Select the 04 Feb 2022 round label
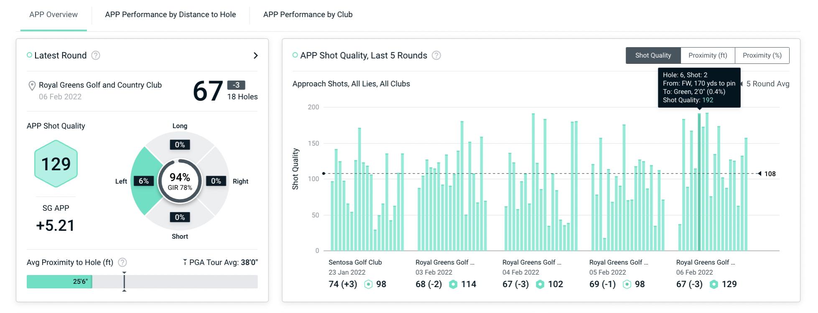The width and height of the screenshot is (818, 313). tap(521, 273)
